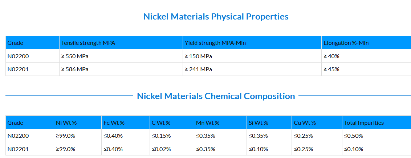Click the ≥ 45% elongation cell
The image size is (411, 158).
331,69
